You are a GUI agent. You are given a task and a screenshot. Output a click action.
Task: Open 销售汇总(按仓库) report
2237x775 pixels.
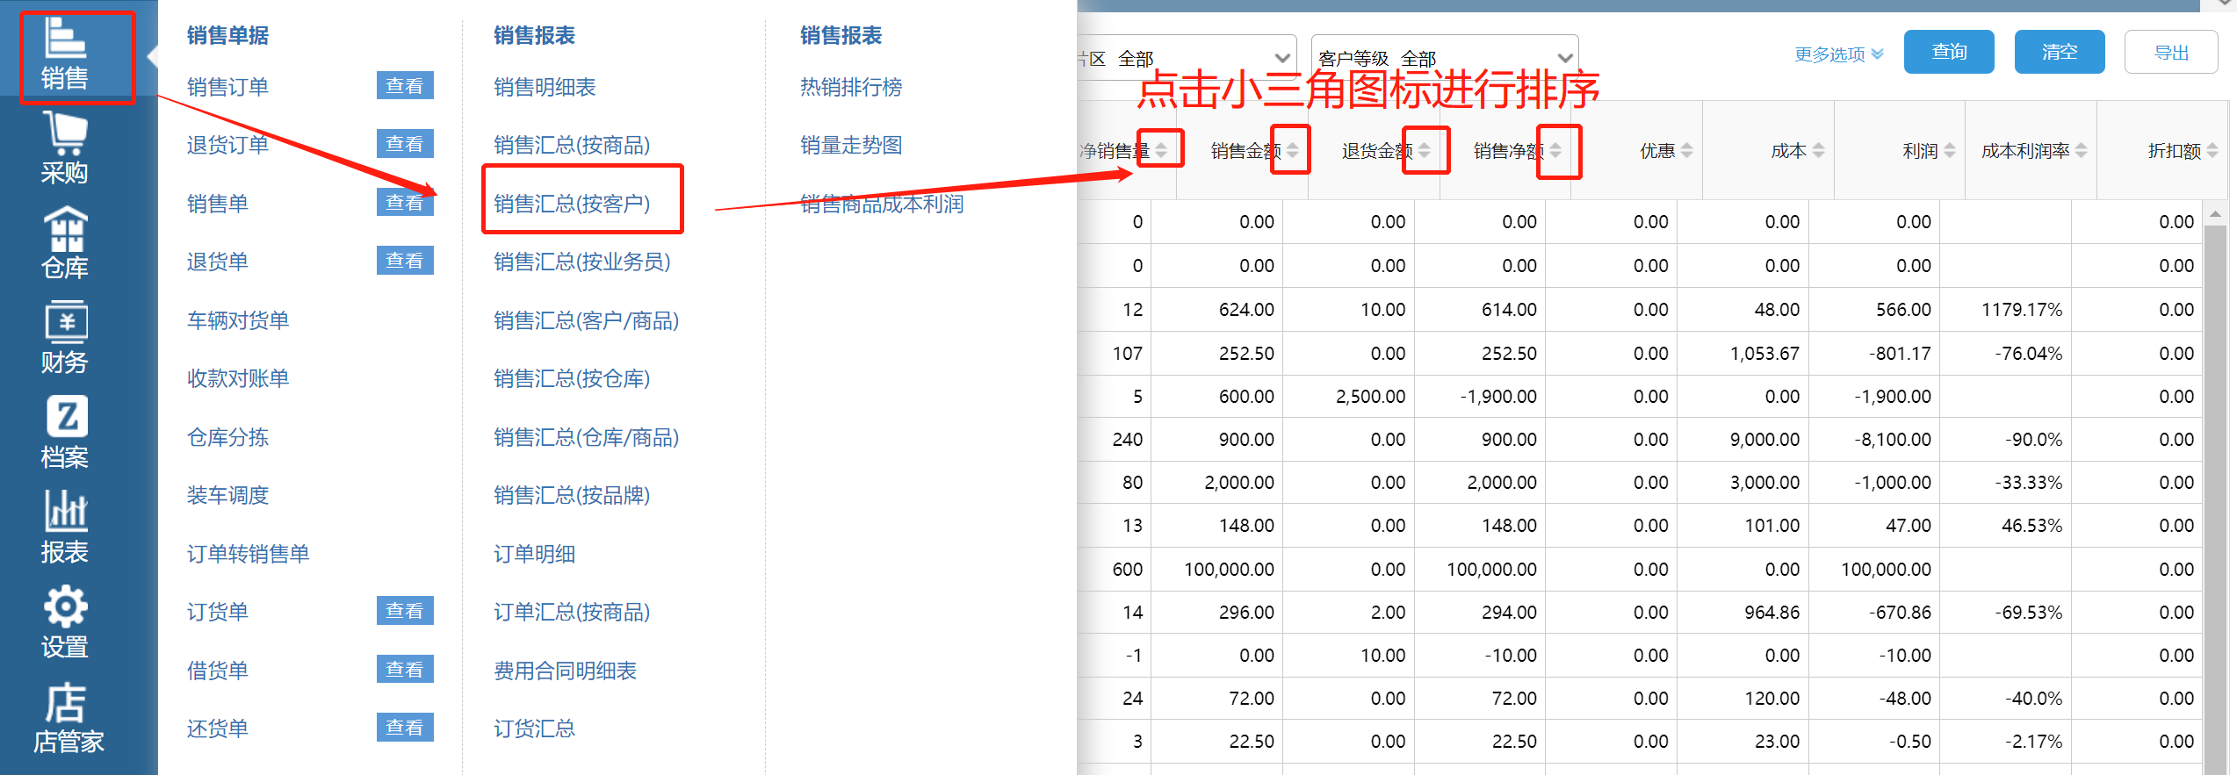pyautogui.click(x=572, y=378)
